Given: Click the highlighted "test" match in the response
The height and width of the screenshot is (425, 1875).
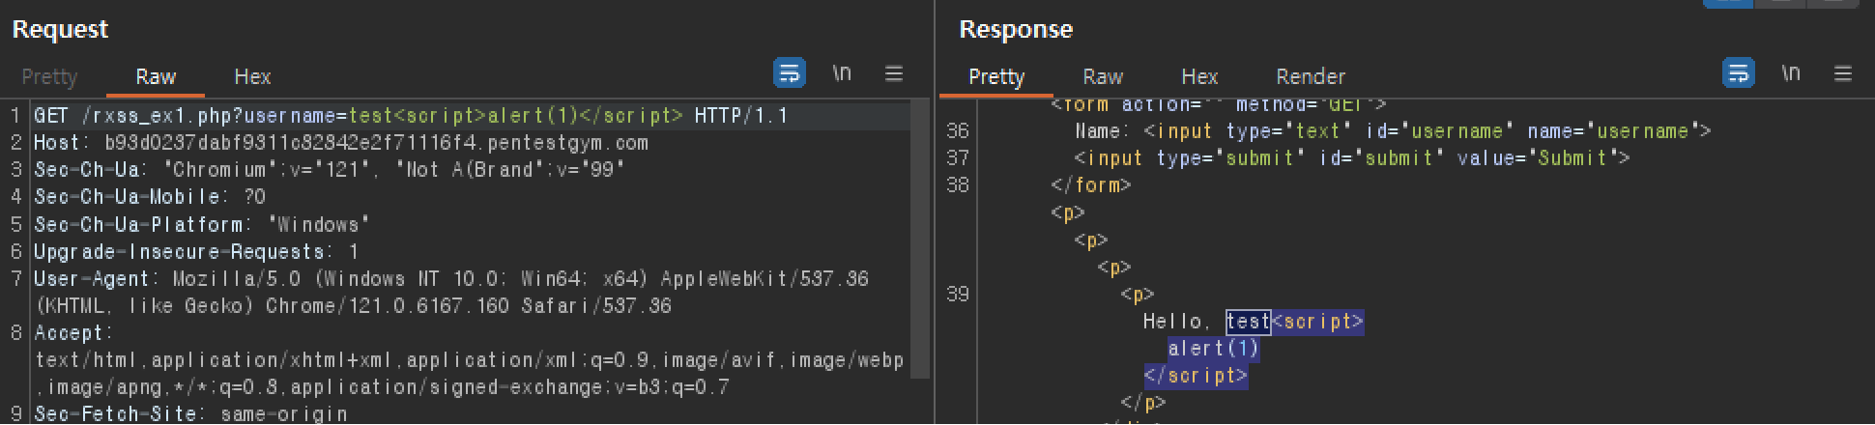Looking at the screenshot, I should (x=1248, y=321).
